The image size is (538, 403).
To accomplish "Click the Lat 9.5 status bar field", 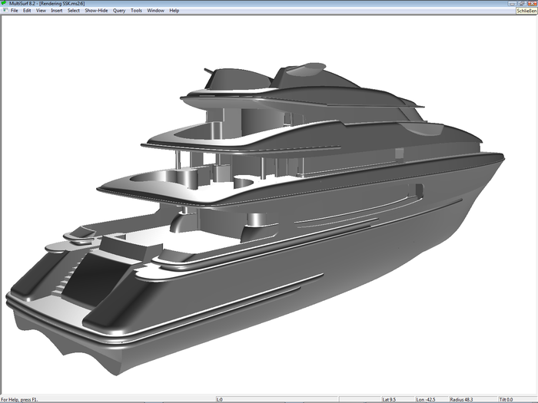I will point(394,399).
